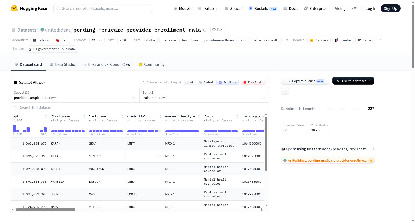
Task: Select the csv format tag
Action: [97, 40]
